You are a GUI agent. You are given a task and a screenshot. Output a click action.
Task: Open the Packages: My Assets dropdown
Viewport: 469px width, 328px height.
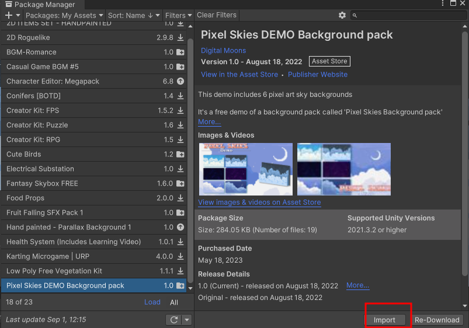(x=64, y=15)
